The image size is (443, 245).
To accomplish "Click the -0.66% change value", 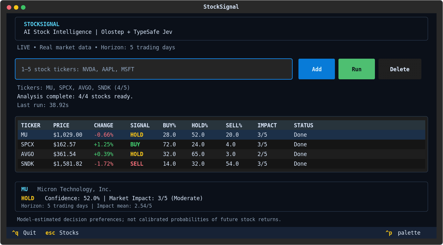I will 104,135.
